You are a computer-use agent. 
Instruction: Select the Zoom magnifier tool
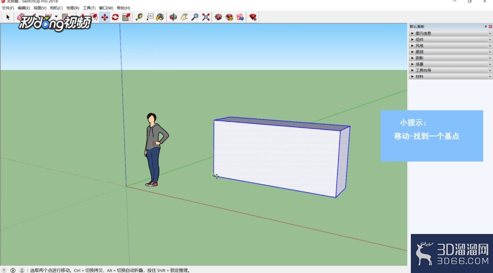click(195, 17)
